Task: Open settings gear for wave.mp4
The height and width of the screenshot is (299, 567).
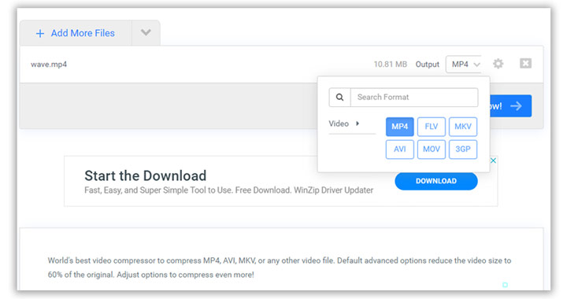Action: 498,64
